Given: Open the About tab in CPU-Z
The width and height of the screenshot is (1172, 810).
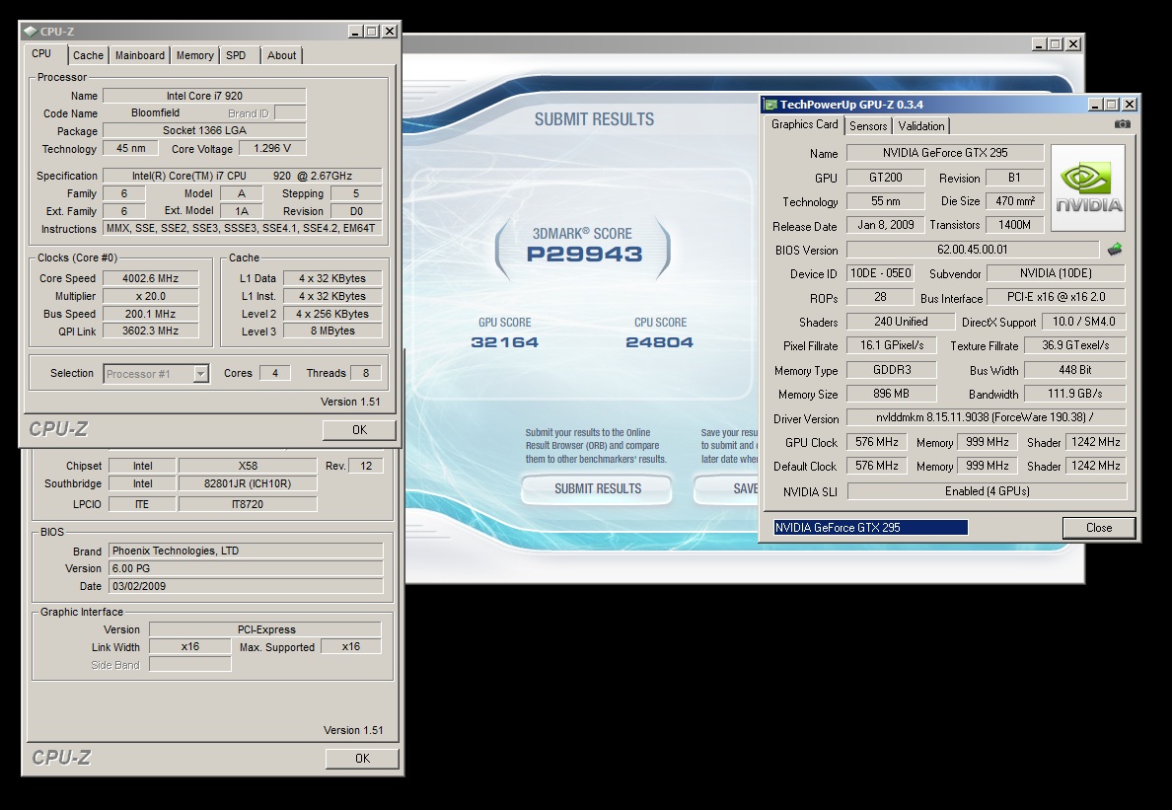Looking at the screenshot, I should click(282, 55).
